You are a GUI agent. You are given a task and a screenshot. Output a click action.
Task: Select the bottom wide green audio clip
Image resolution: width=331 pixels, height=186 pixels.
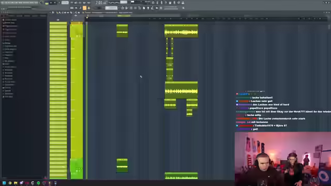point(181,176)
